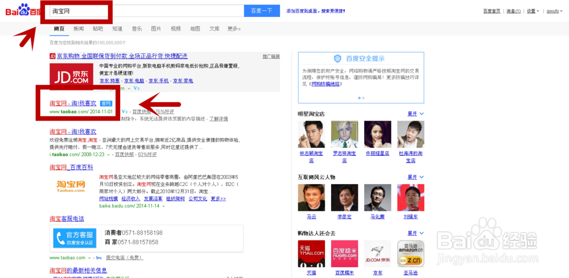Open 淘宝客服电话 result
This screenshot has width=569, height=278.
tap(67, 219)
